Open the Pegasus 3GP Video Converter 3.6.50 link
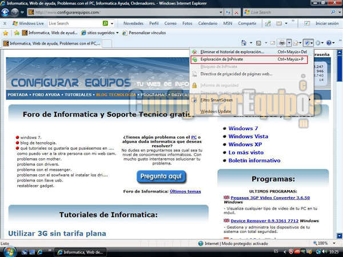Image resolution: width=343 pixels, height=257 pixels. coord(270,198)
